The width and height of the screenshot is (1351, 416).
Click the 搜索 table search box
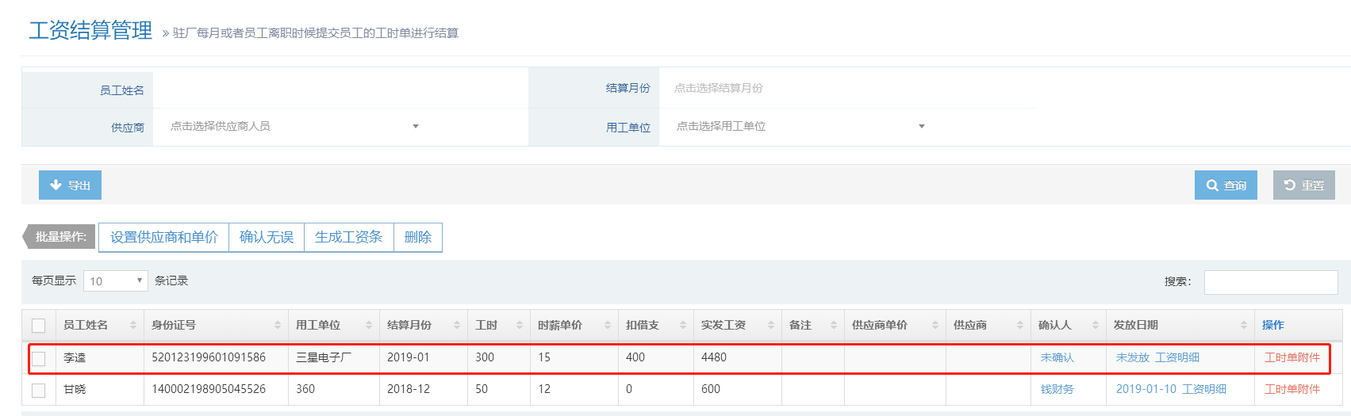click(1270, 282)
